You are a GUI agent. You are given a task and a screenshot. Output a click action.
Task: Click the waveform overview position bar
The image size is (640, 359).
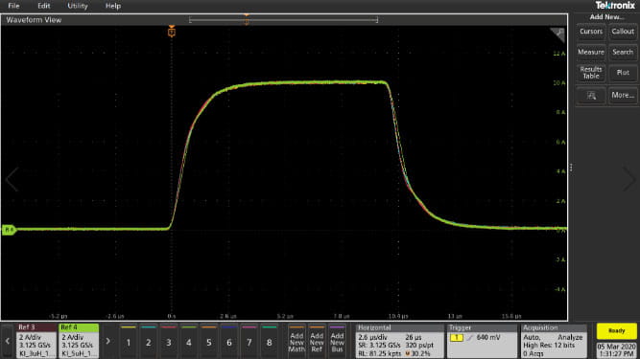(x=283, y=19)
